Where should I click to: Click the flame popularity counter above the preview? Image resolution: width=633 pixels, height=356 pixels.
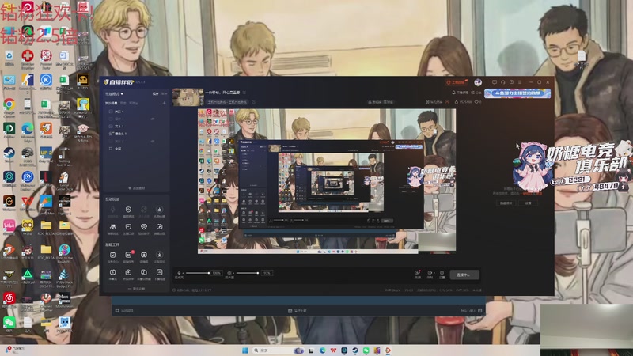464,102
